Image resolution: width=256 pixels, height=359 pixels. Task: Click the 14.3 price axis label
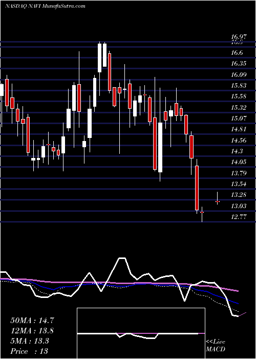tap(237, 151)
